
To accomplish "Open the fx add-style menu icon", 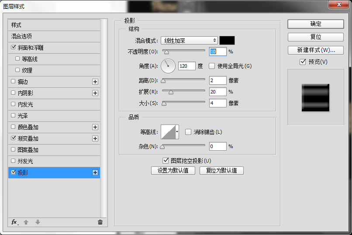I will pyautogui.click(x=14, y=222).
